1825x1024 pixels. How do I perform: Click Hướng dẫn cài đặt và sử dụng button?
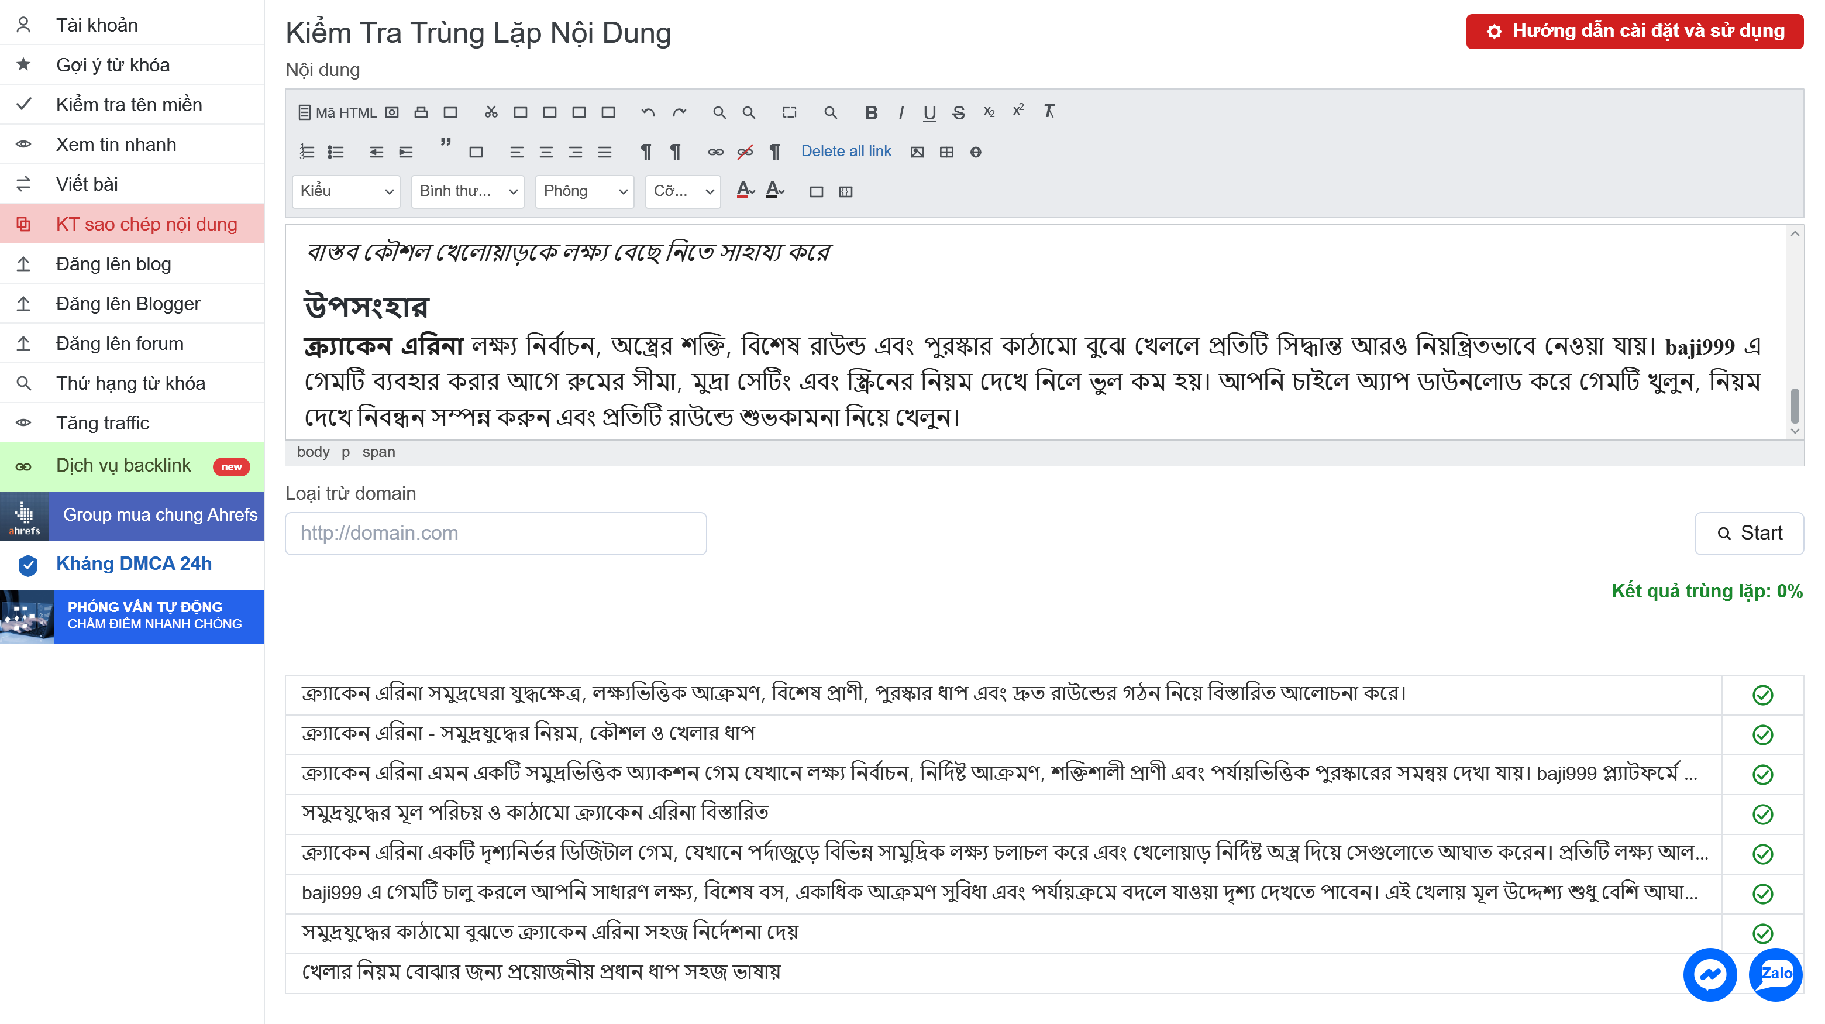pos(1634,31)
